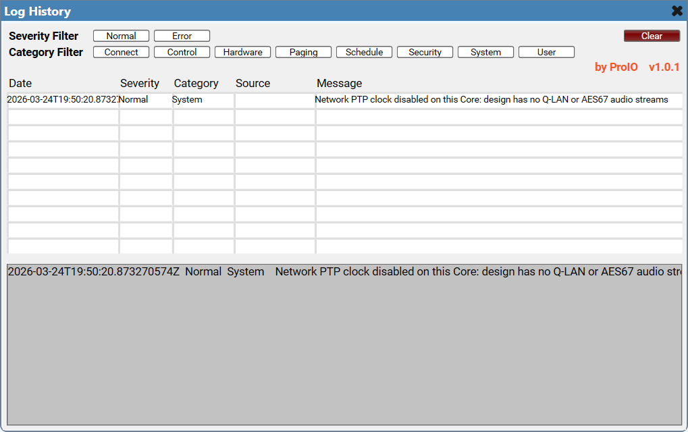The image size is (688, 432).
Task: Toggle the Paging category filter
Action: click(303, 52)
